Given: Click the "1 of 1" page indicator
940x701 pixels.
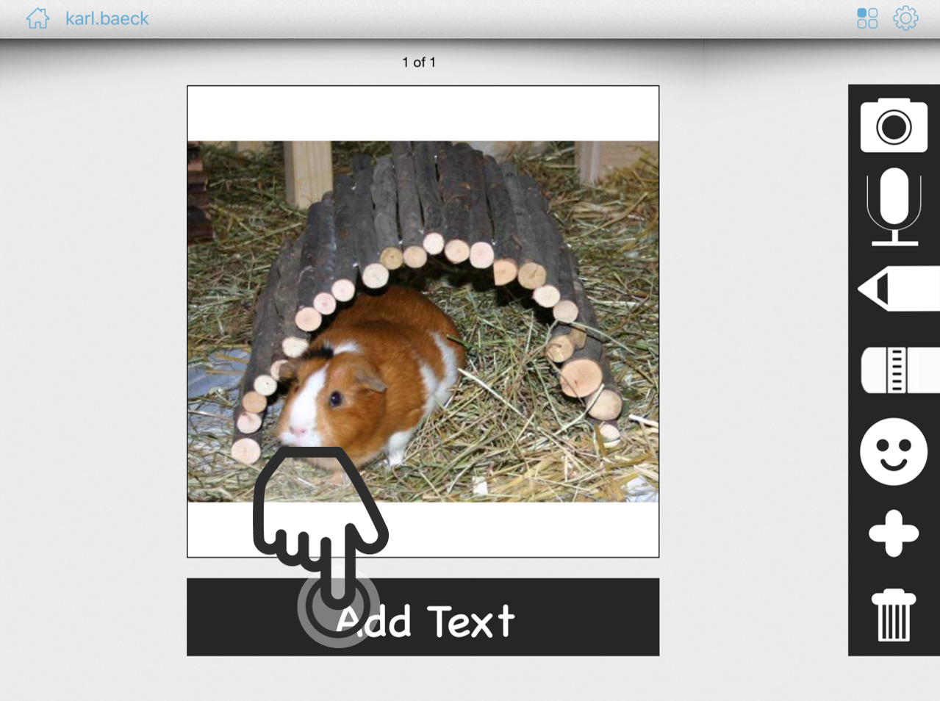Looking at the screenshot, I should (419, 62).
